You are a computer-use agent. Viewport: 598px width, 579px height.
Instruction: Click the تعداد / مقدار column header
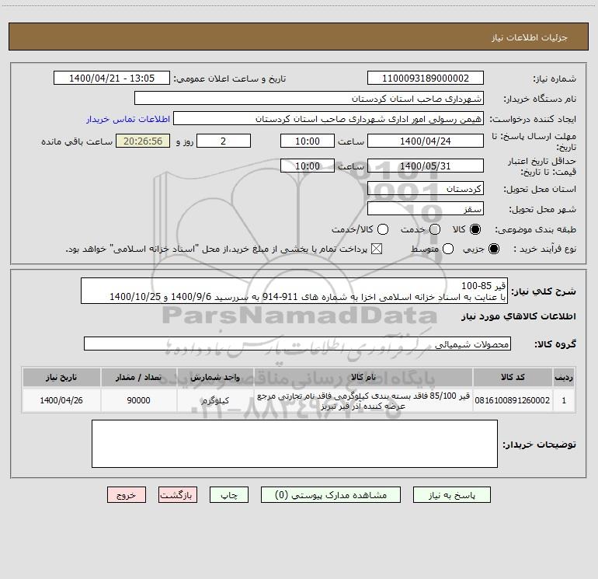click(x=138, y=377)
